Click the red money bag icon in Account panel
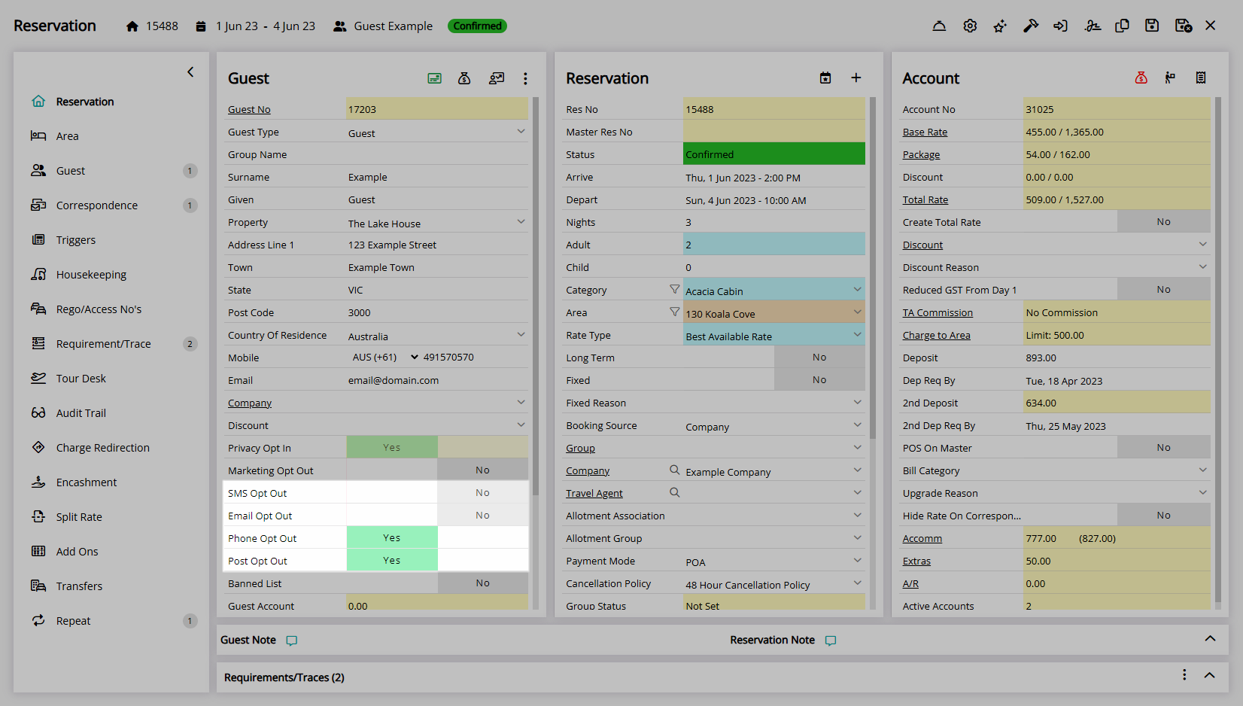 1141,78
